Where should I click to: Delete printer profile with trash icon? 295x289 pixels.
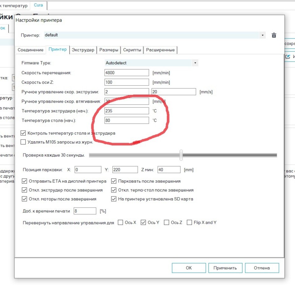(274, 35)
